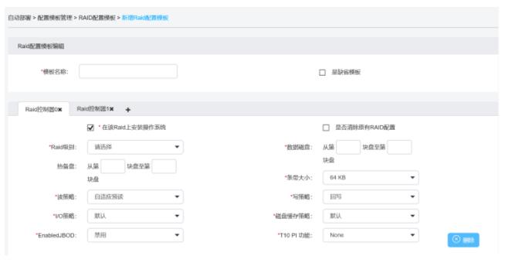Expand the 读策略 dropdown showing 自适应预读

[x=135, y=196]
